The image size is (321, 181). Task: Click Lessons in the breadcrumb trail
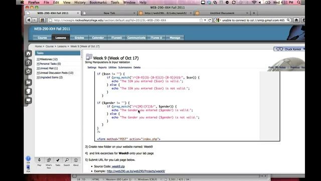(62, 46)
